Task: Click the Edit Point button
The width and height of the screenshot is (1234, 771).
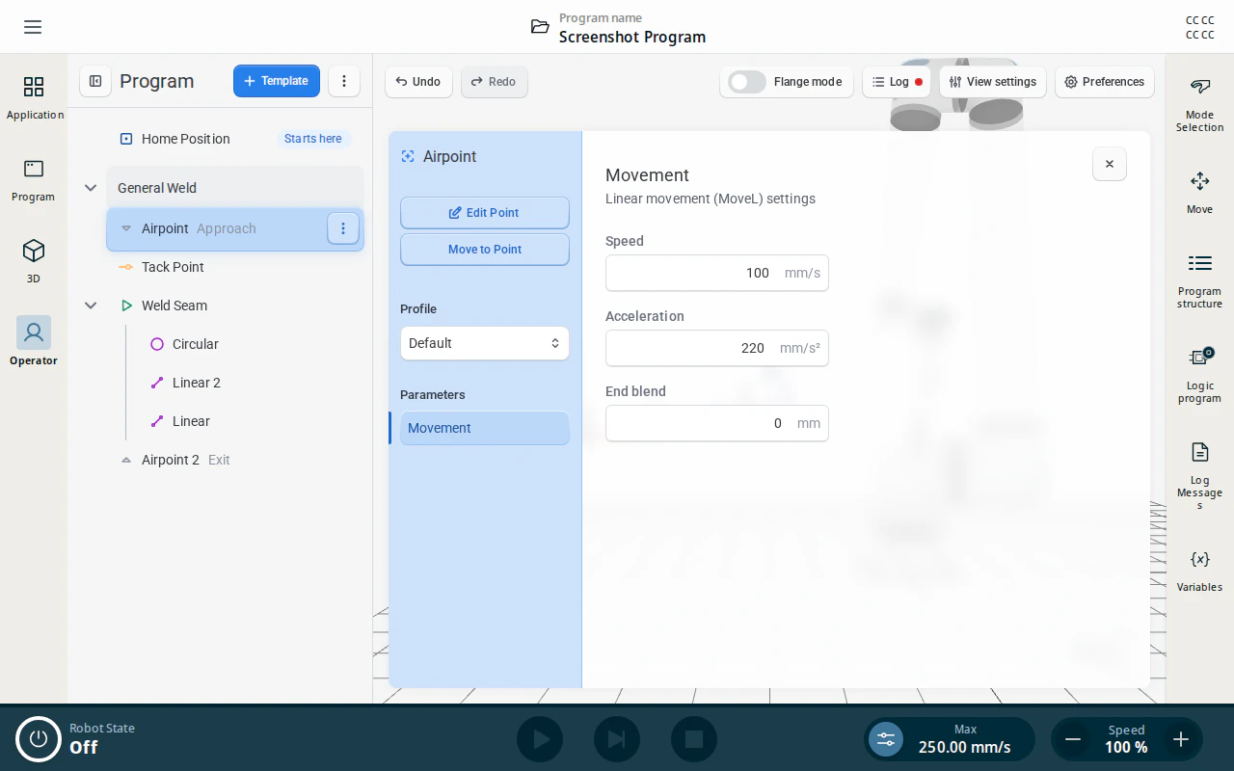Action: (485, 213)
